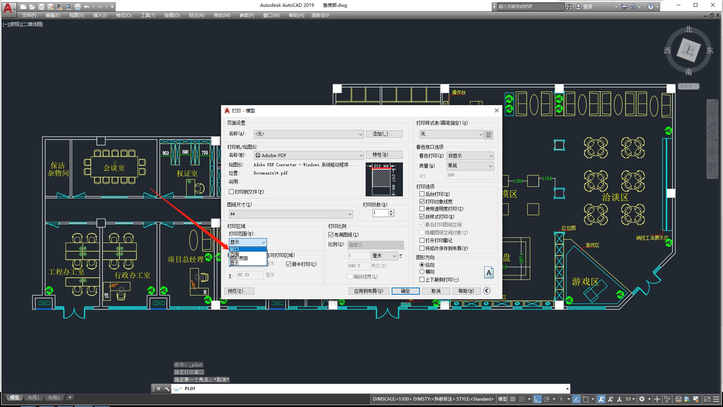Click the workspace gear icon in status bar
This screenshot has width=723, height=407.
pos(642,399)
